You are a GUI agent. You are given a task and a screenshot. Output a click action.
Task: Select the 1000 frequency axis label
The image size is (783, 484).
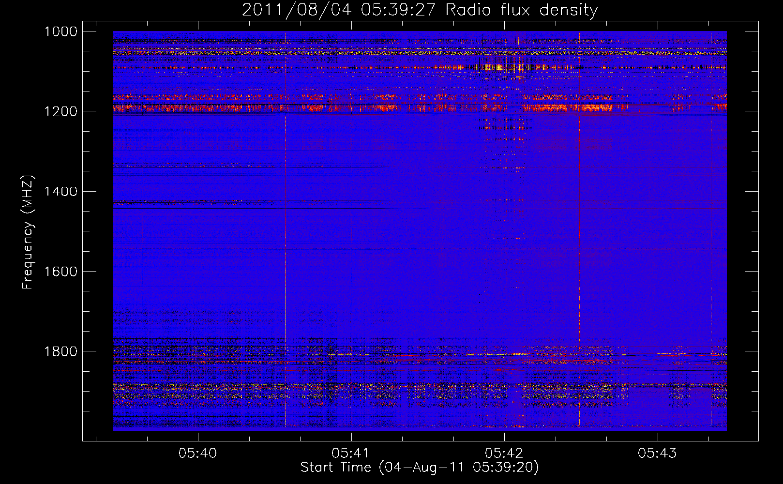[x=61, y=31]
